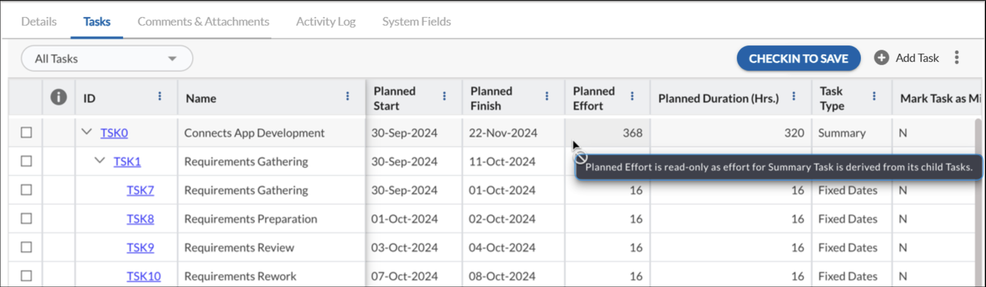Viewport: 986px width, 287px height.
Task: Collapse the TSK0 summary task
Action: click(x=87, y=132)
